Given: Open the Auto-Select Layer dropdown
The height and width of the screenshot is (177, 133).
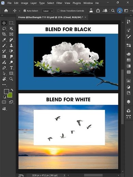Looking at the screenshot, I should [48, 11].
